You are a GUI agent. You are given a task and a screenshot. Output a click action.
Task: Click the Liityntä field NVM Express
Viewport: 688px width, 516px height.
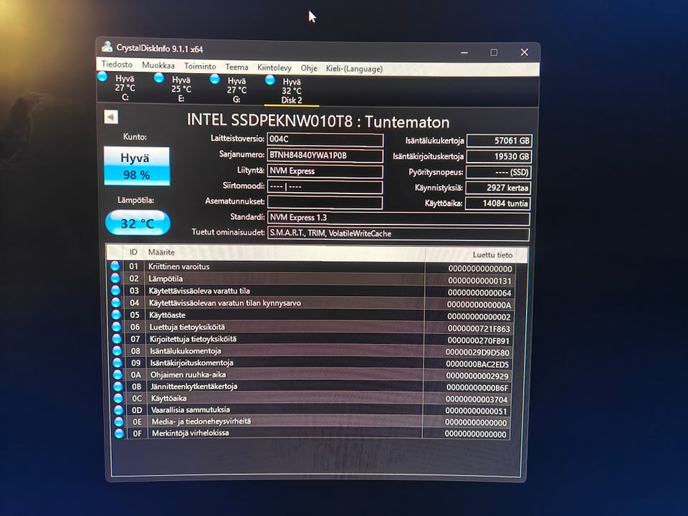point(325,171)
